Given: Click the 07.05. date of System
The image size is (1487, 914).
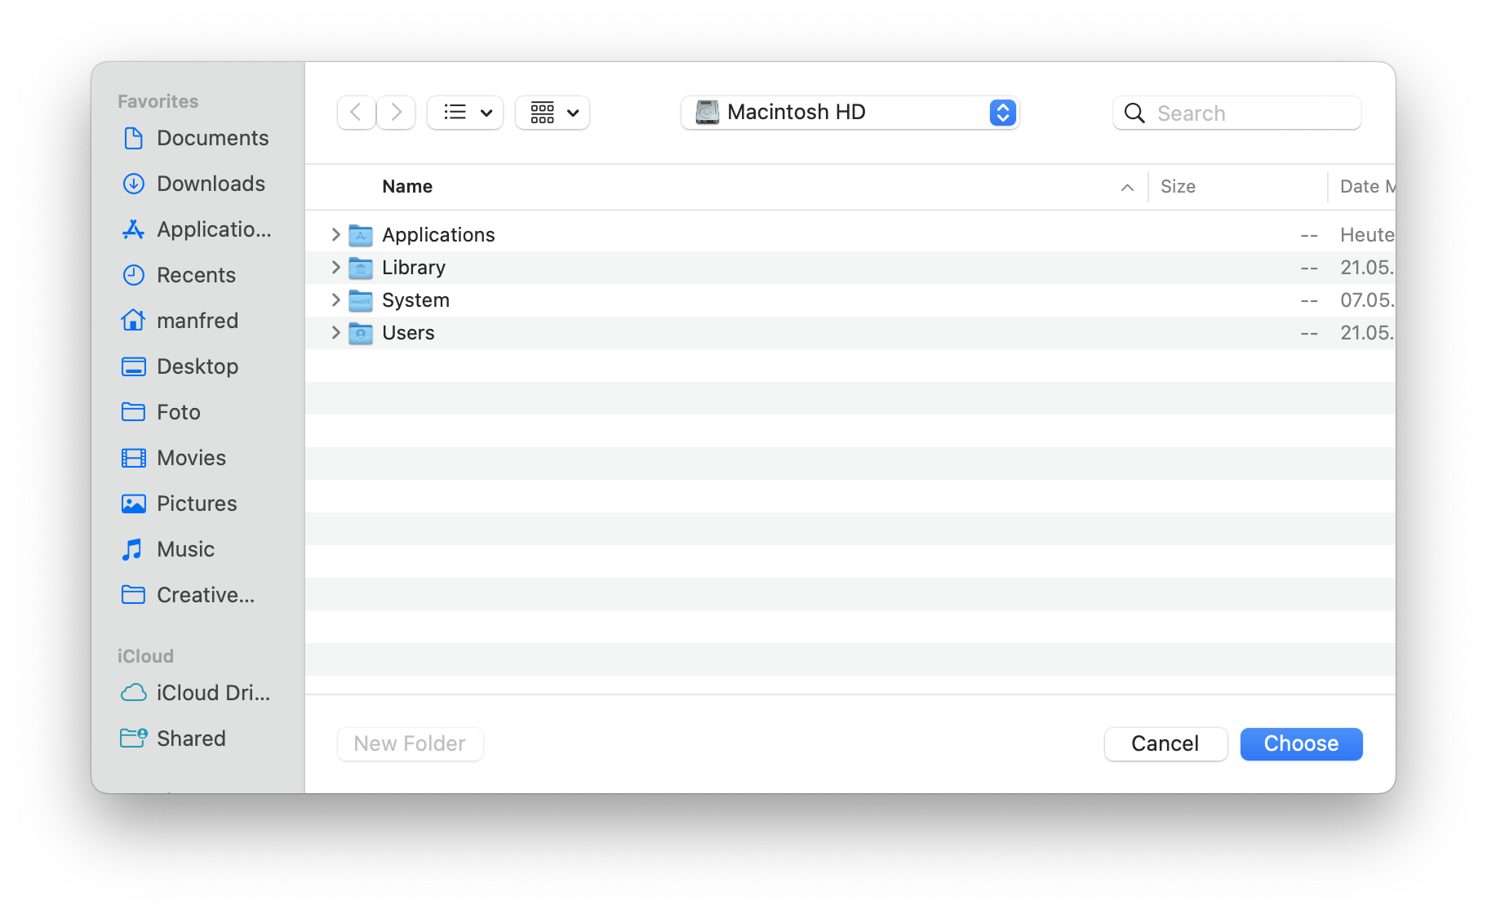Looking at the screenshot, I should pos(1367,300).
